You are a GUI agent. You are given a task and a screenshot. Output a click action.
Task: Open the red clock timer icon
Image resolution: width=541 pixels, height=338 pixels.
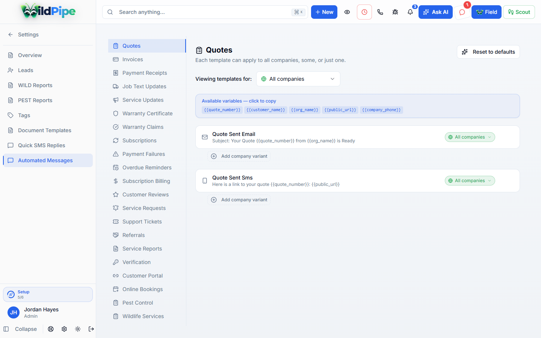[364, 12]
